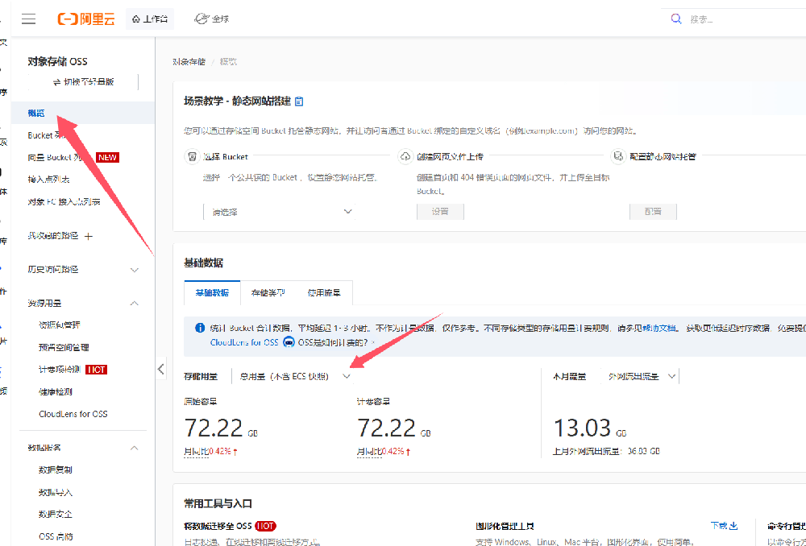Open 健康检测 in the sidebar

point(55,391)
